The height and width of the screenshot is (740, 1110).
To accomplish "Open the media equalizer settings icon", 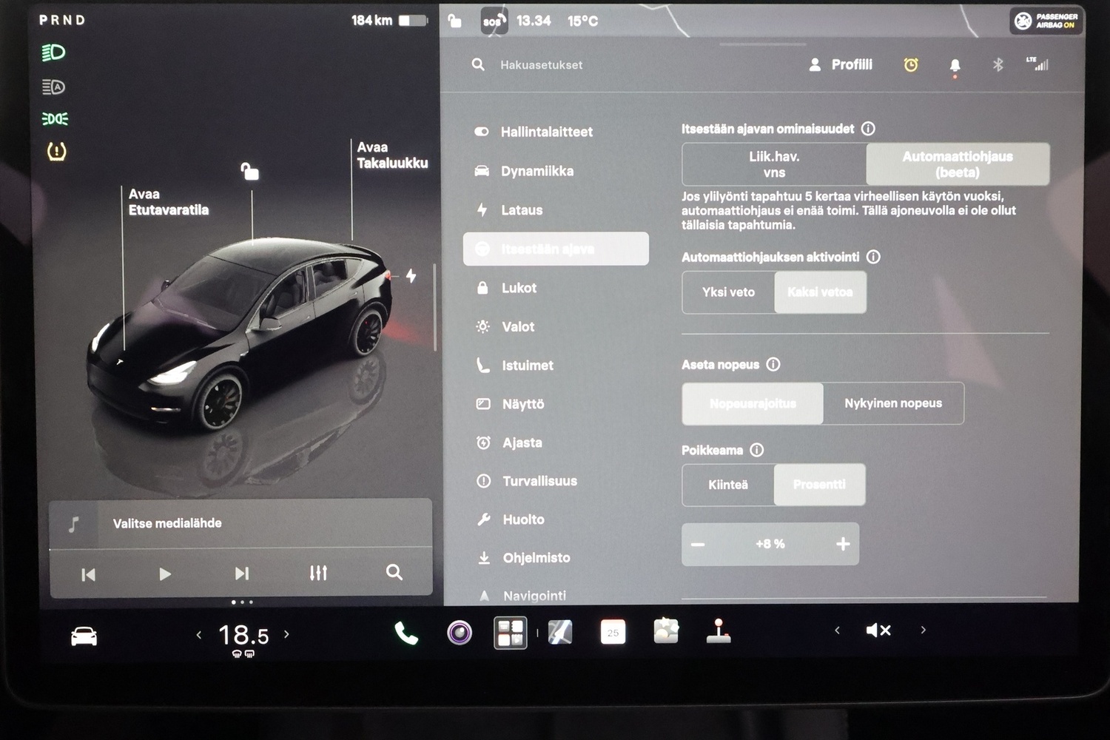I will (x=318, y=573).
